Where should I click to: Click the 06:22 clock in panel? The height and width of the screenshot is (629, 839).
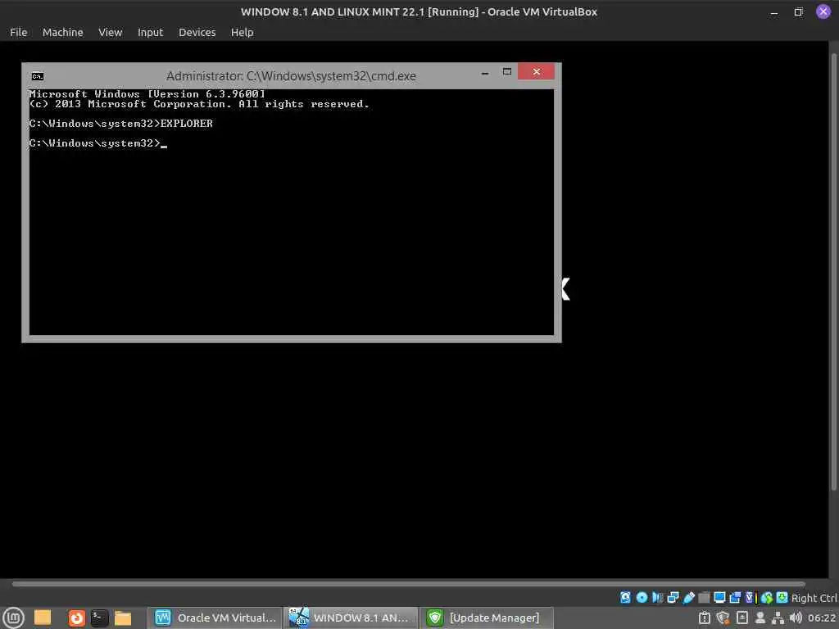click(x=821, y=618)
